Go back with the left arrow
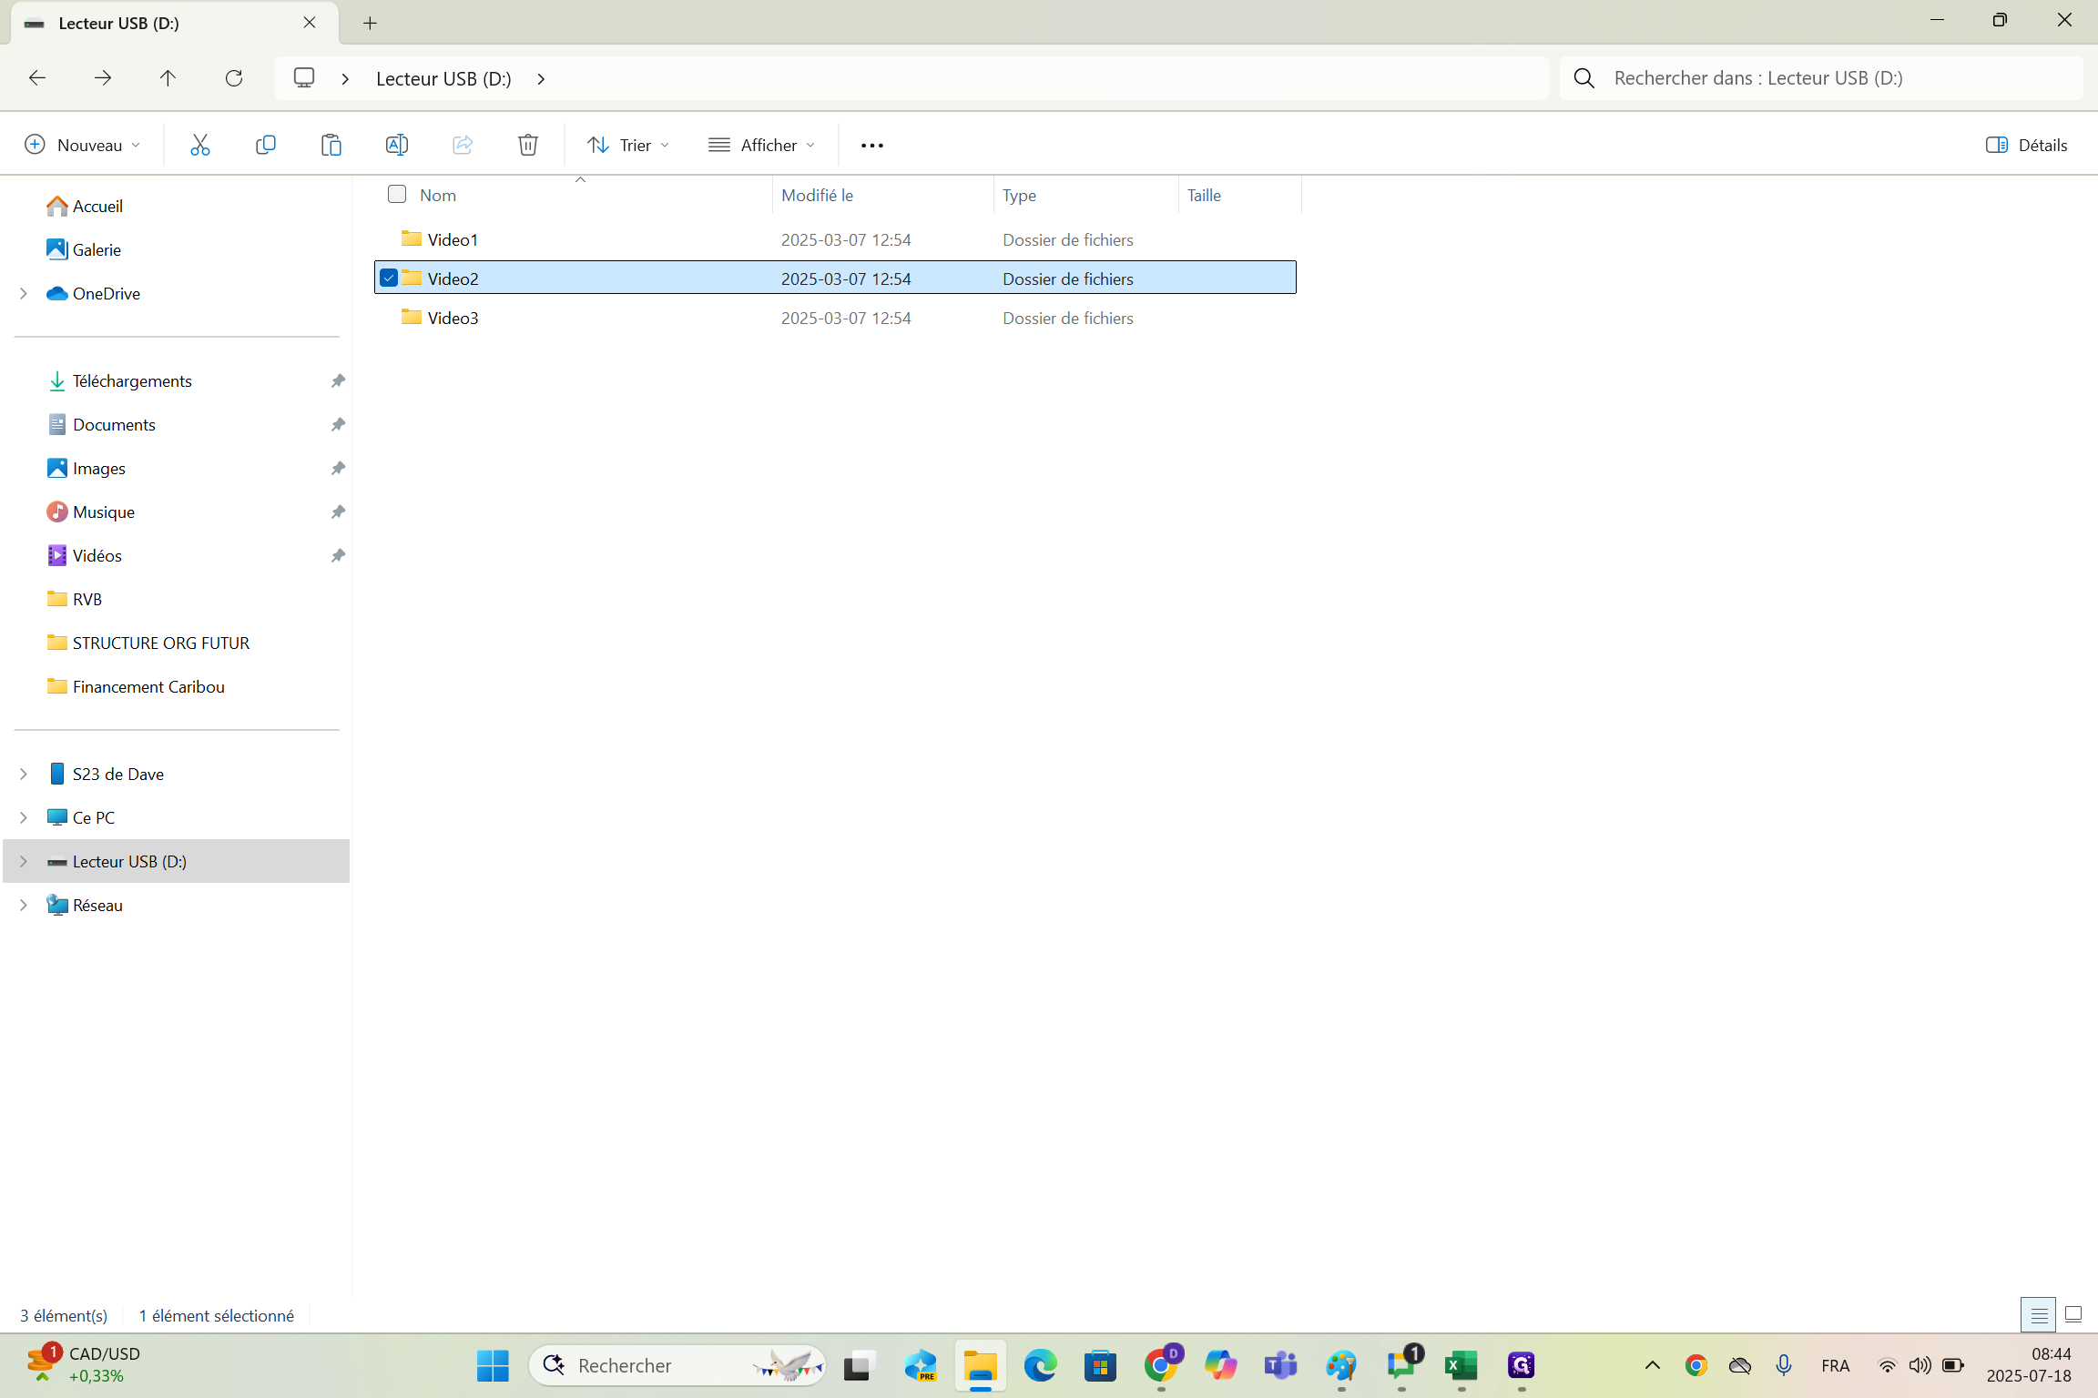Image resolution: width=2098 pixels, height=1398 pixels. [37, 78]
